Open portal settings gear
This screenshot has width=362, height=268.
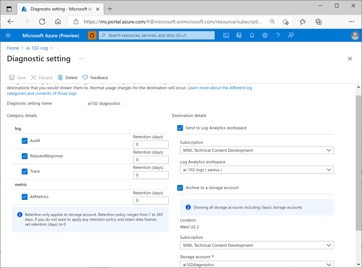point(265,35)
